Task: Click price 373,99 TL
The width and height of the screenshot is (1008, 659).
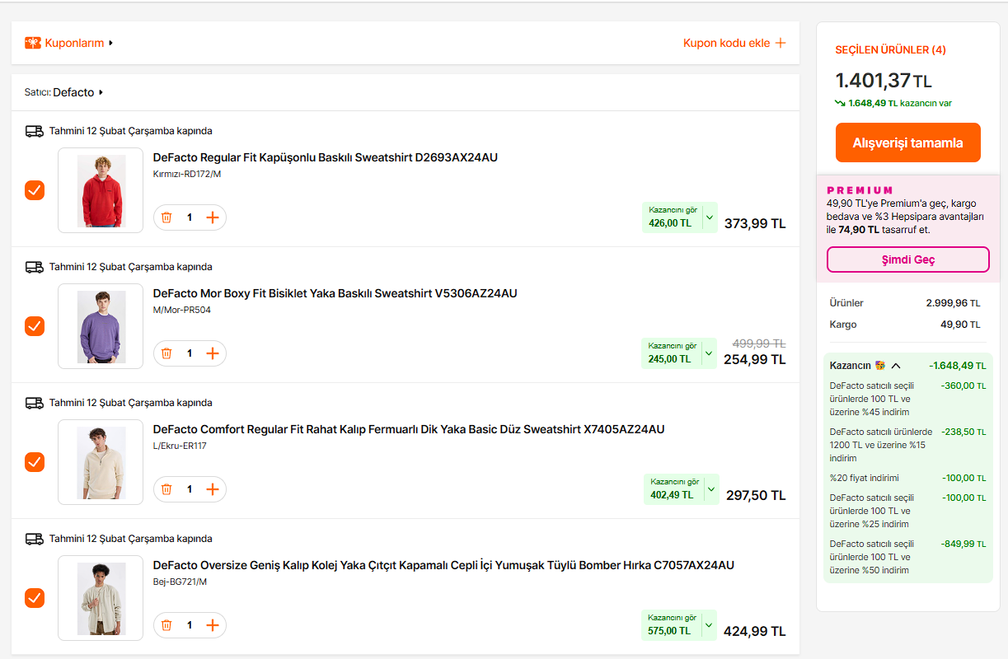Action: [755, 223]
